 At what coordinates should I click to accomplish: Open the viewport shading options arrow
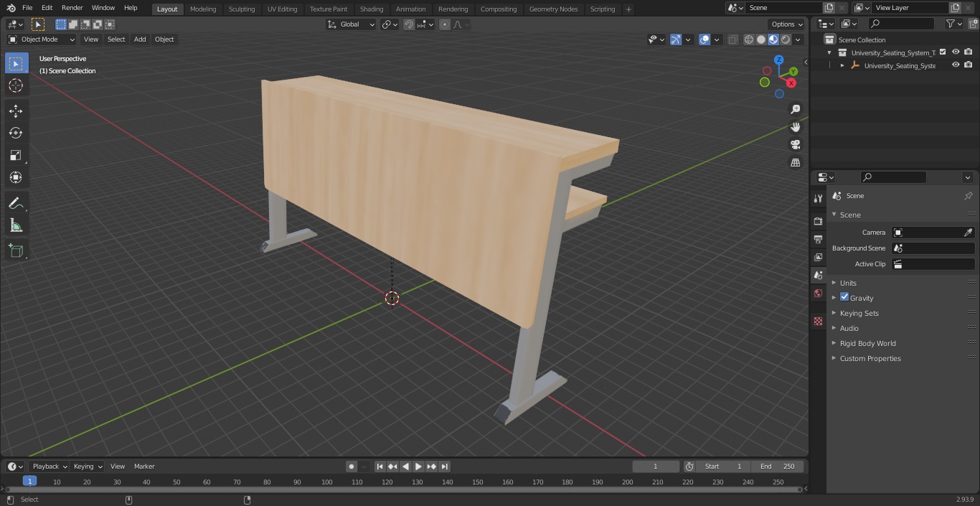798,39
